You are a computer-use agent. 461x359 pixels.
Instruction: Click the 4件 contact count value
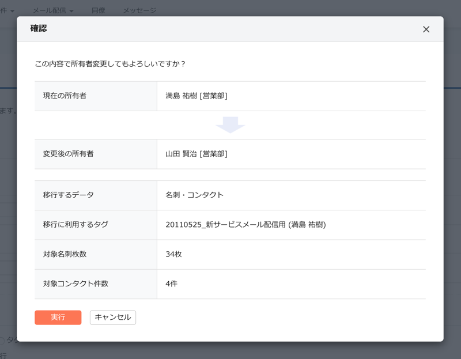171,284
